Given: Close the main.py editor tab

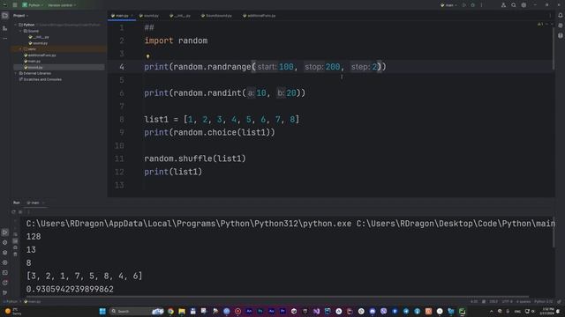Looking at the screenshot, I should point(132,16).
